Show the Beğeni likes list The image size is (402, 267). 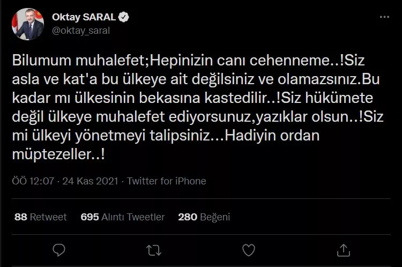tap(214, 217)
